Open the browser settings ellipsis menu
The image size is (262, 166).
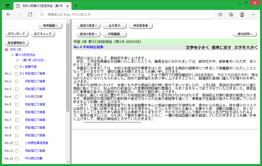[253, 14]
